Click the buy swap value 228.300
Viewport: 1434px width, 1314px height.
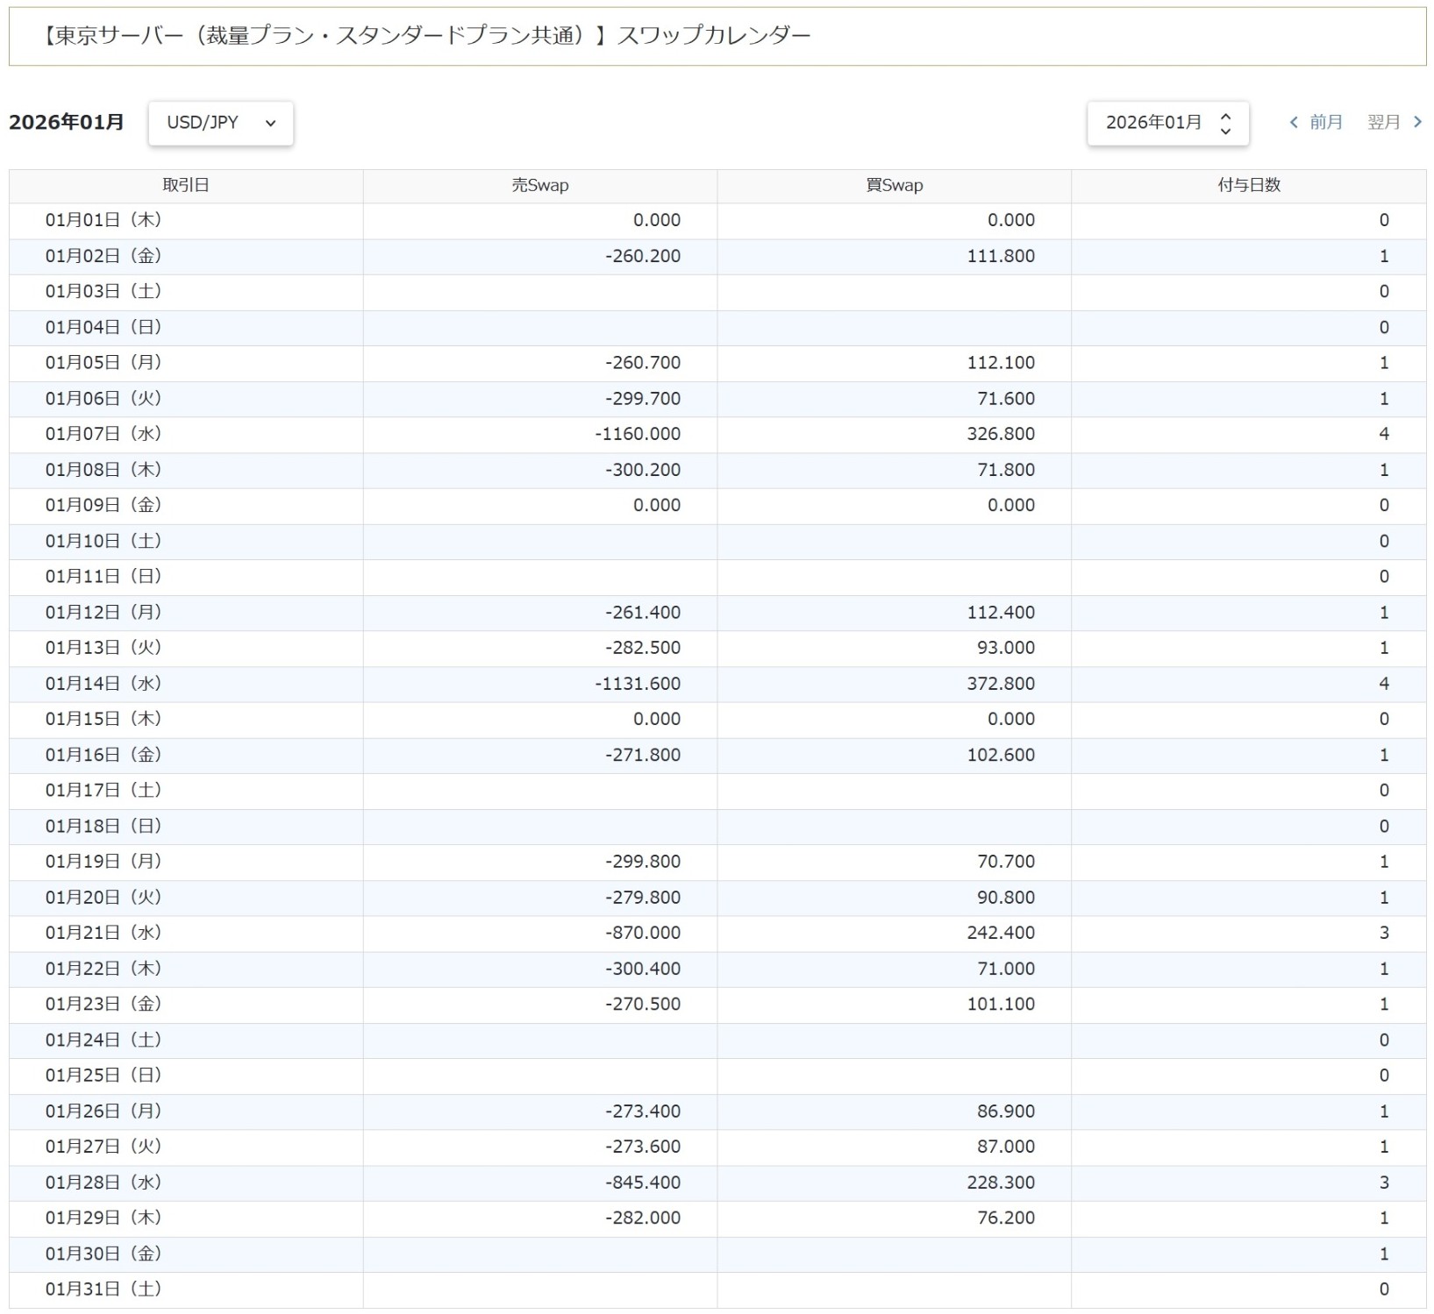click(1001, 1183)
